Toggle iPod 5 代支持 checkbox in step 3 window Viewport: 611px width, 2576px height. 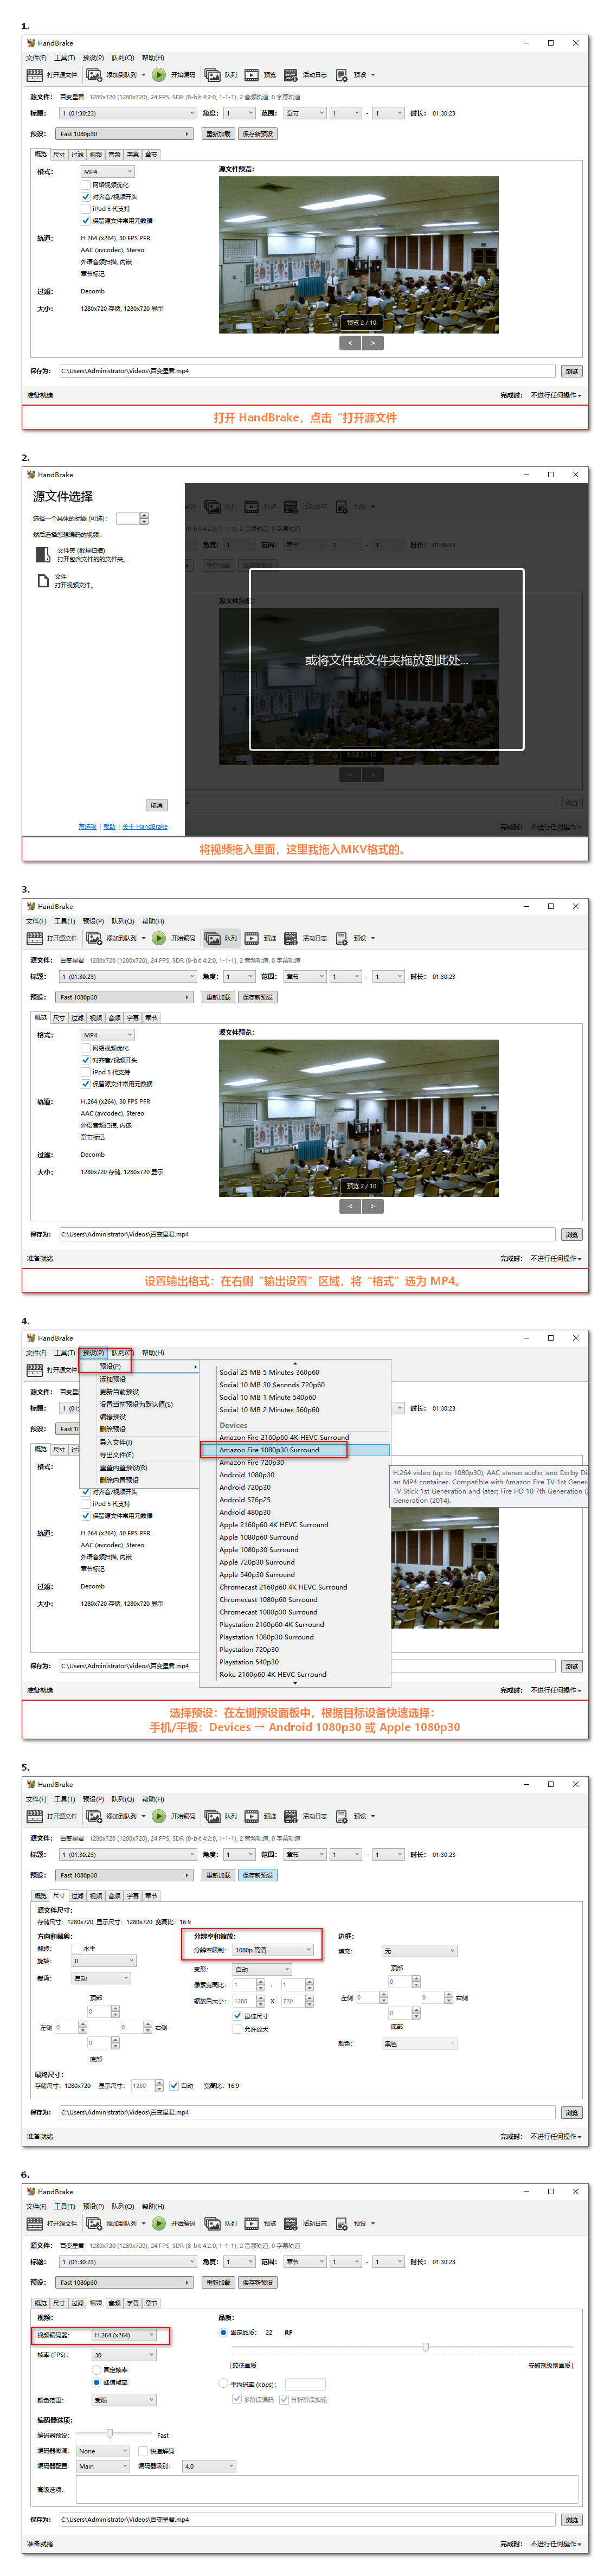pos(85,1072)
